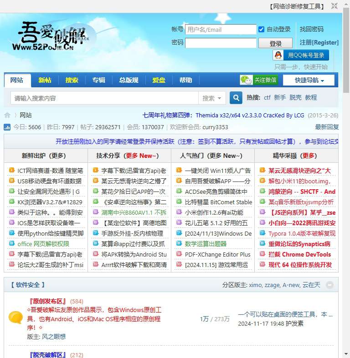
Task: Open the 快捷导航 dropdown
Action: click(309, 80)
